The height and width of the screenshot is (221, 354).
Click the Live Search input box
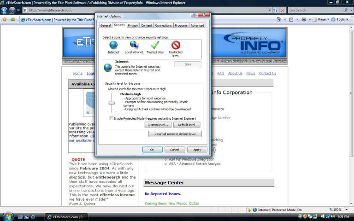point(316,10)
